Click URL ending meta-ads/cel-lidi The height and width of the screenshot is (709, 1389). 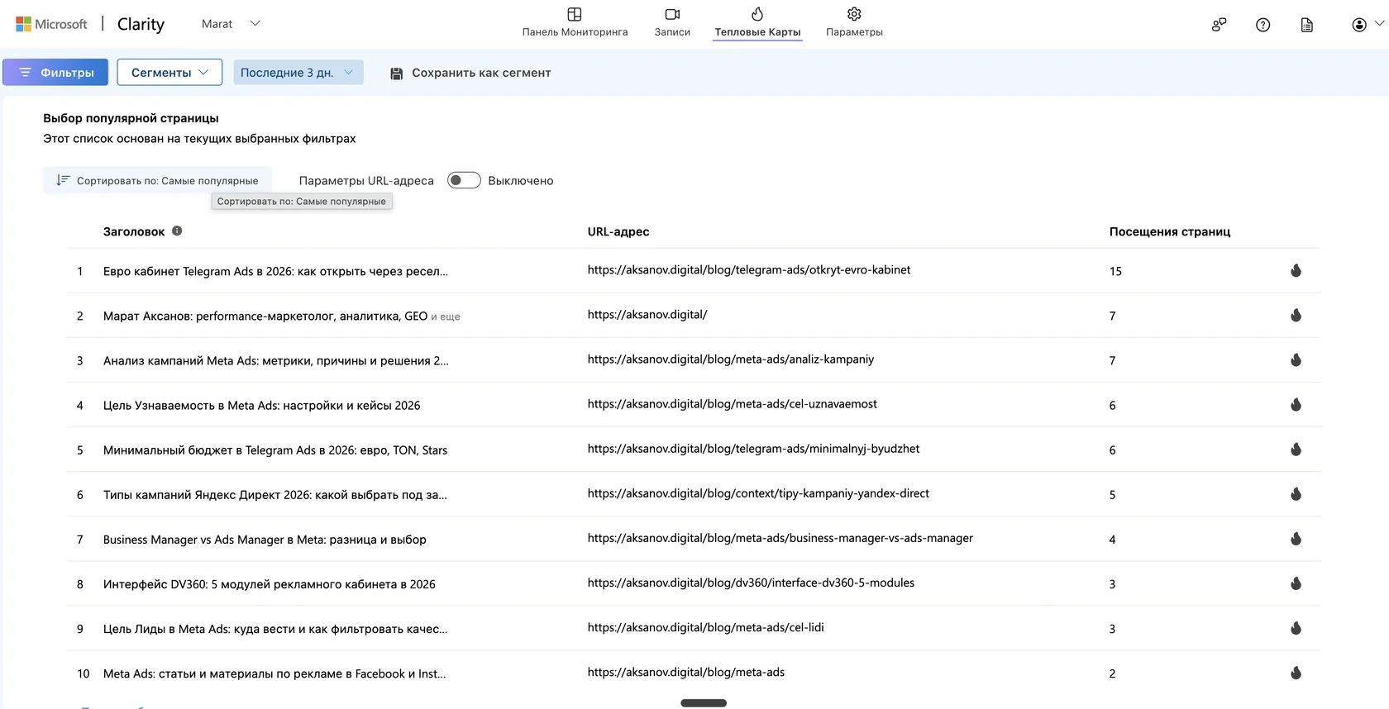tap(706, 627)
